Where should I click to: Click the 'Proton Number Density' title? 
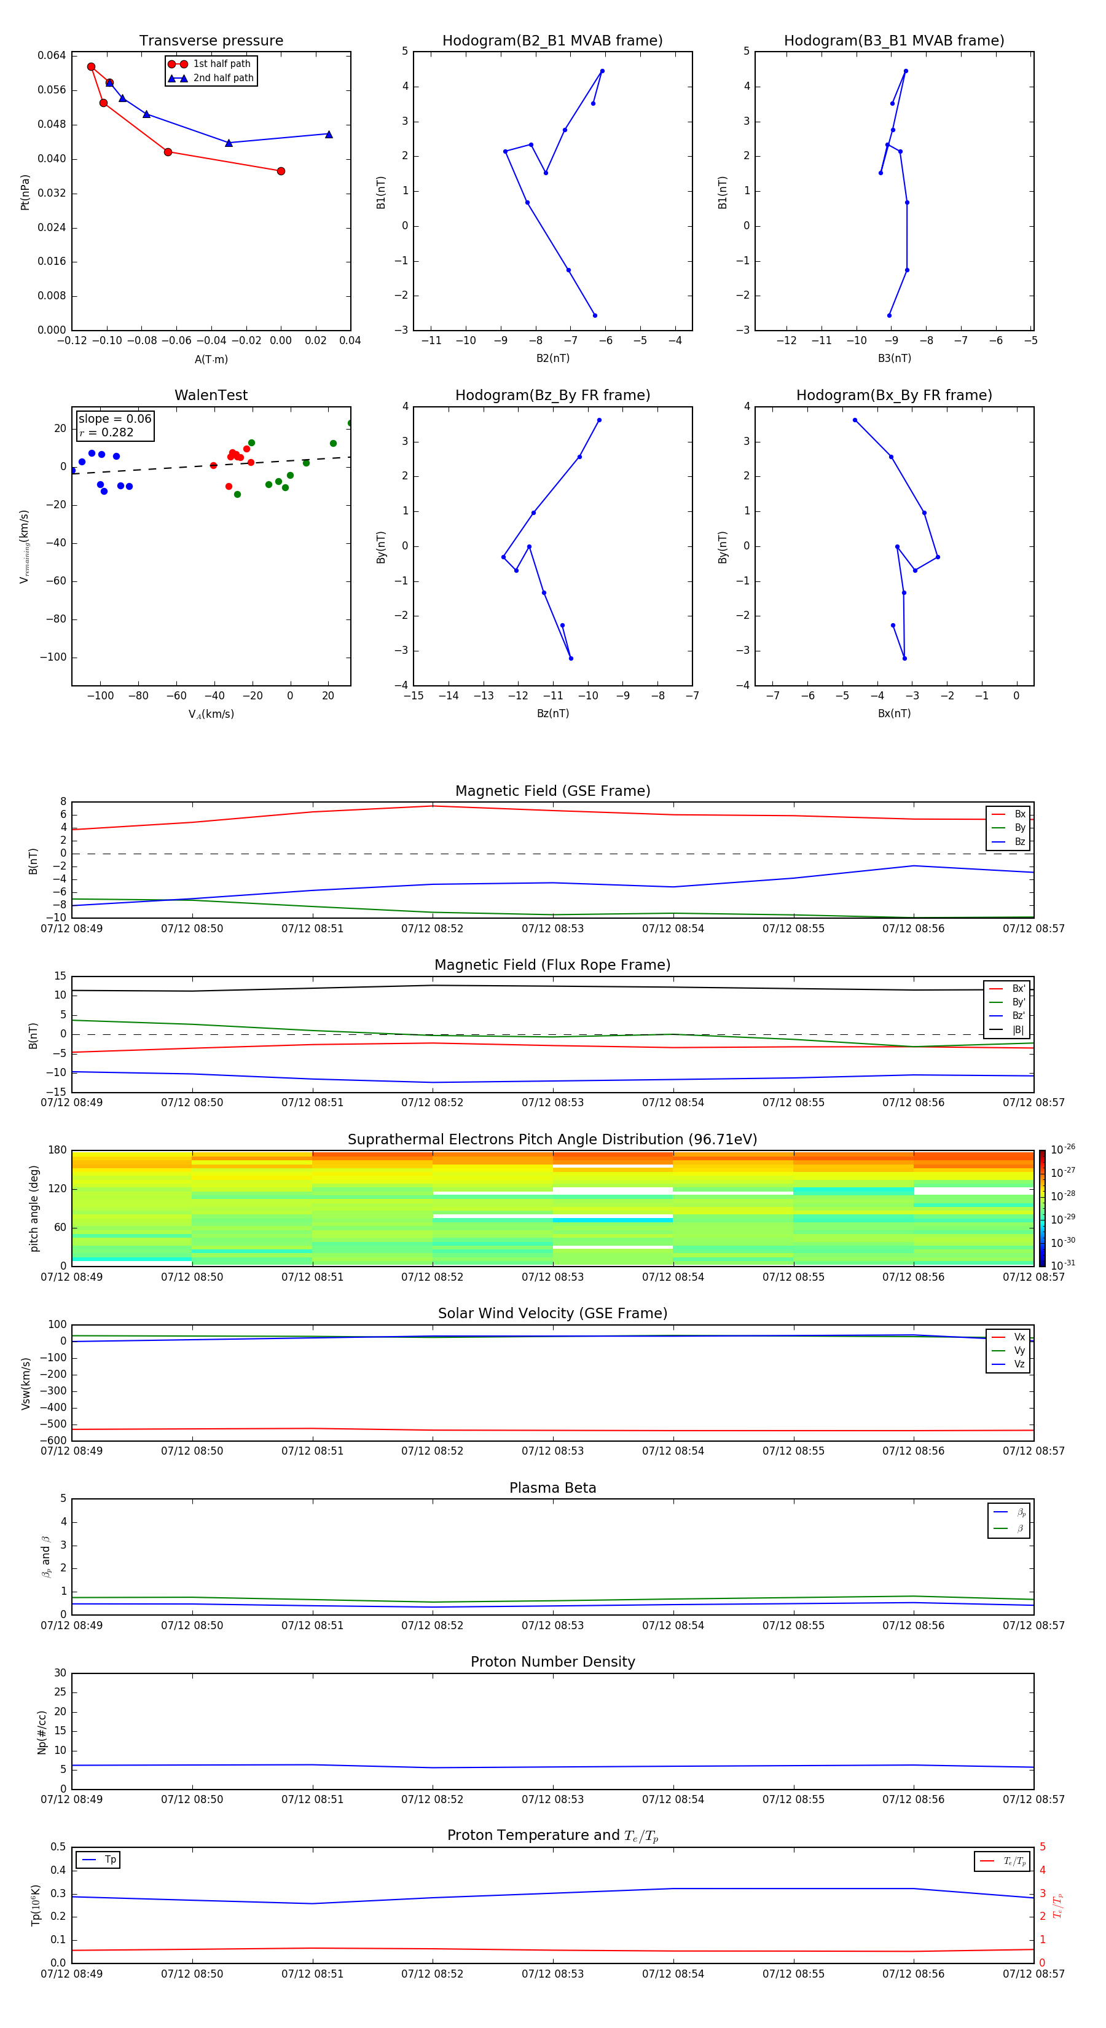[552, 1663]
